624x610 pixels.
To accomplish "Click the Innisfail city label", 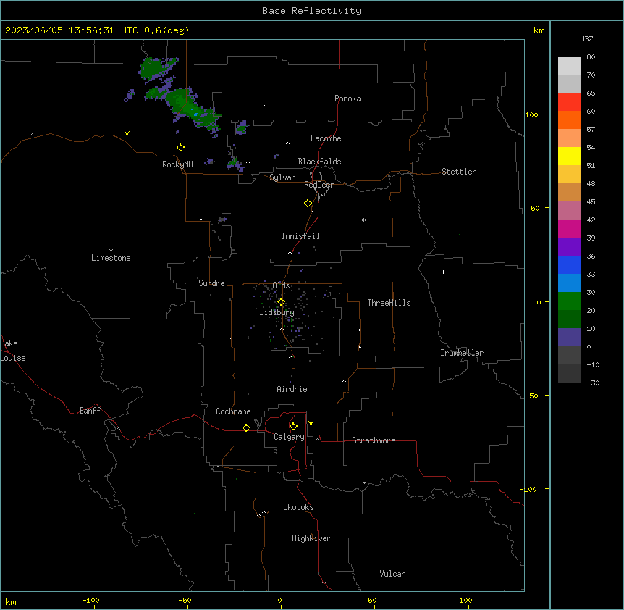I will (300, 236).
